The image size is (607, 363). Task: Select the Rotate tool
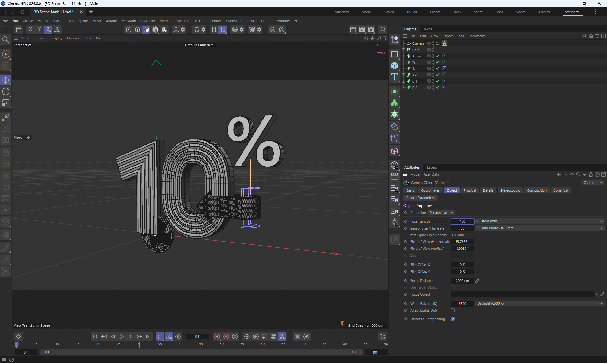(x=6, y=92)
